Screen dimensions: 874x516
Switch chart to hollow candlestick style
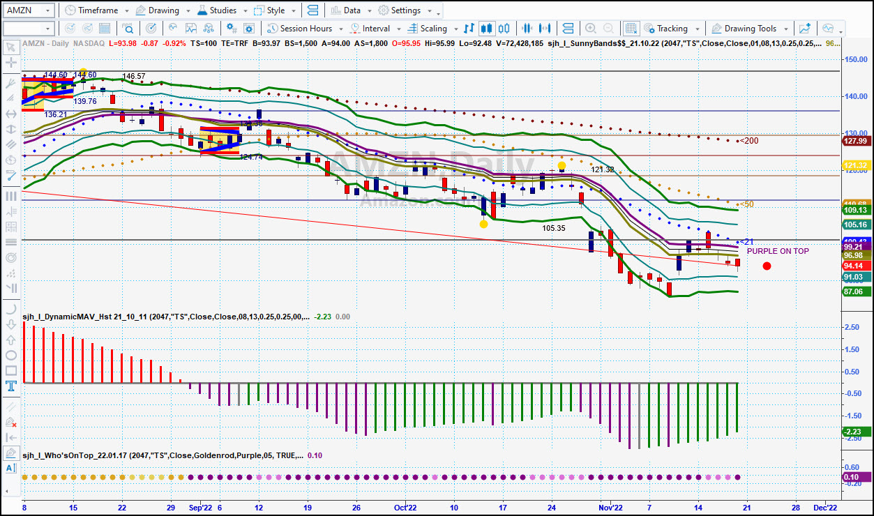point(505,29)
